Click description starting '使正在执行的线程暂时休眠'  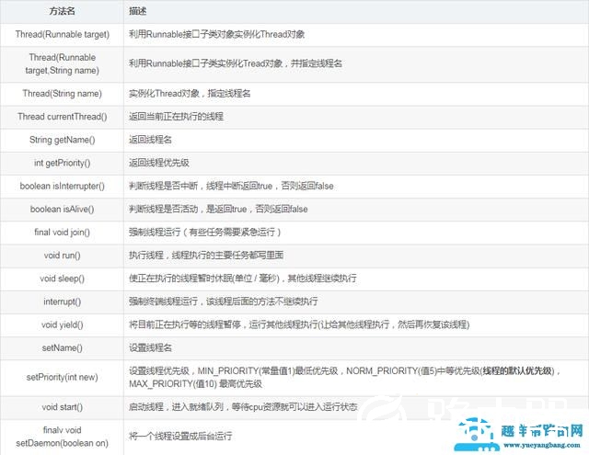pos(243,279)
